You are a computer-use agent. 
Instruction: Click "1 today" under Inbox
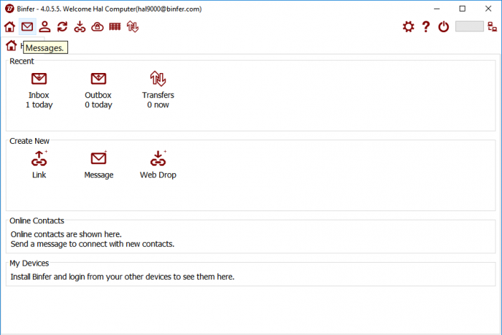point(39,105)
